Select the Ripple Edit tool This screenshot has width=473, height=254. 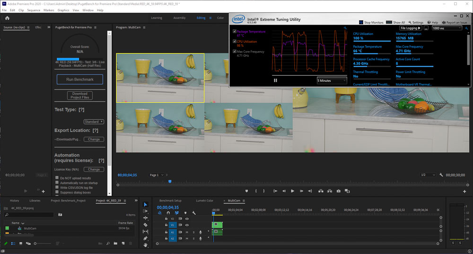click(145, 218)
